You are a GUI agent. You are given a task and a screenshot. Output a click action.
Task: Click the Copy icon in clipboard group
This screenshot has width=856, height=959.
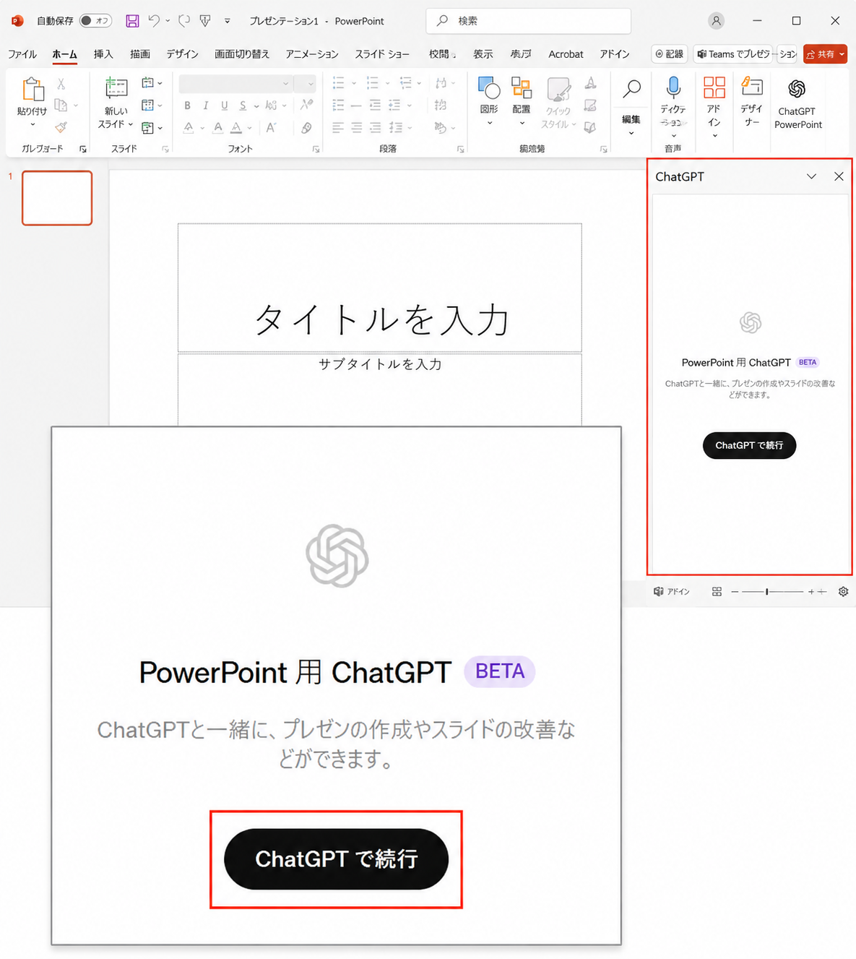tap(61, 106)
